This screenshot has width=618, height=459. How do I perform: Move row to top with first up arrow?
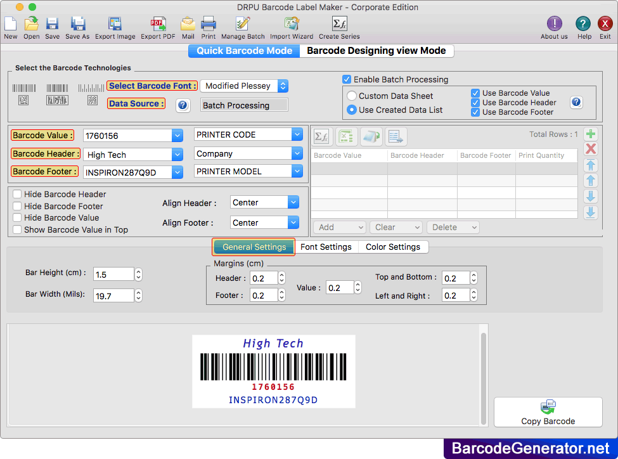point(590,165)
